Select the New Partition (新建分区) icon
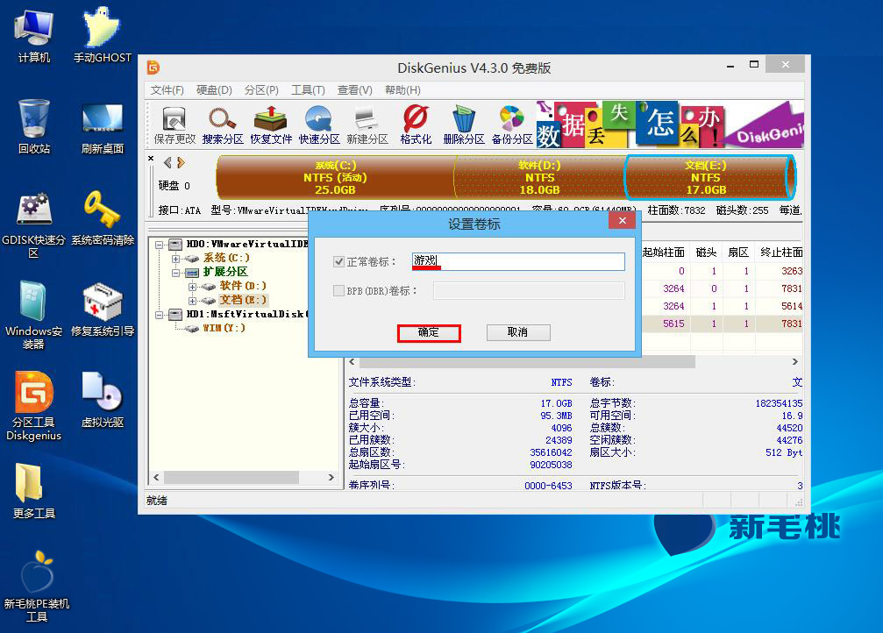883x633 pixels. (x=367, y=124)
